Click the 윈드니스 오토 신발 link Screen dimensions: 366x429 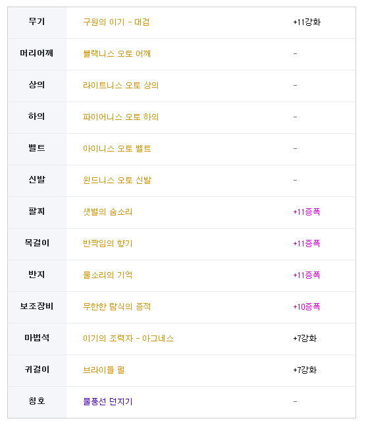tap(117, 181)
